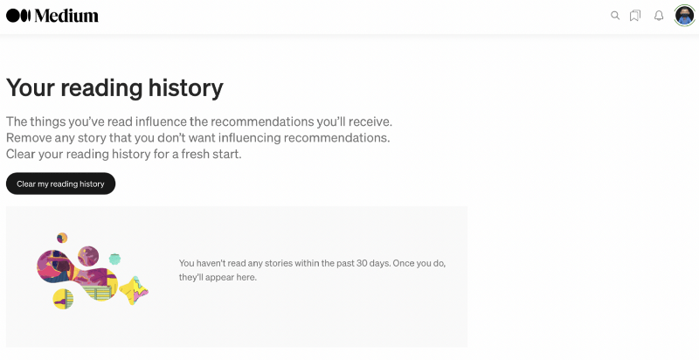Click the line about influencing recommendations you'll receive

coord(199,121)
